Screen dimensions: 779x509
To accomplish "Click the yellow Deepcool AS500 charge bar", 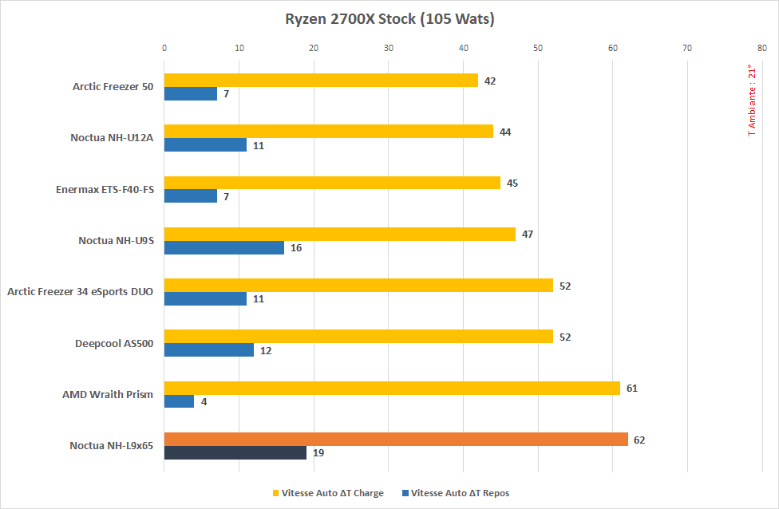I will point(358,336).
